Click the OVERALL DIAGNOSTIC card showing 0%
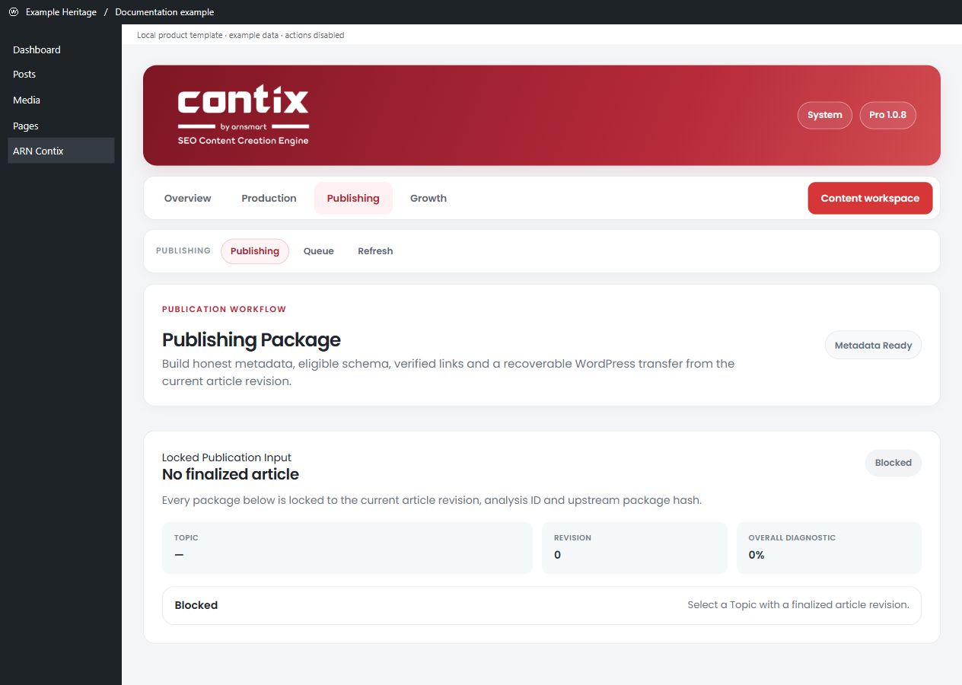Screen dimensions: 962x685 point(829,548)
